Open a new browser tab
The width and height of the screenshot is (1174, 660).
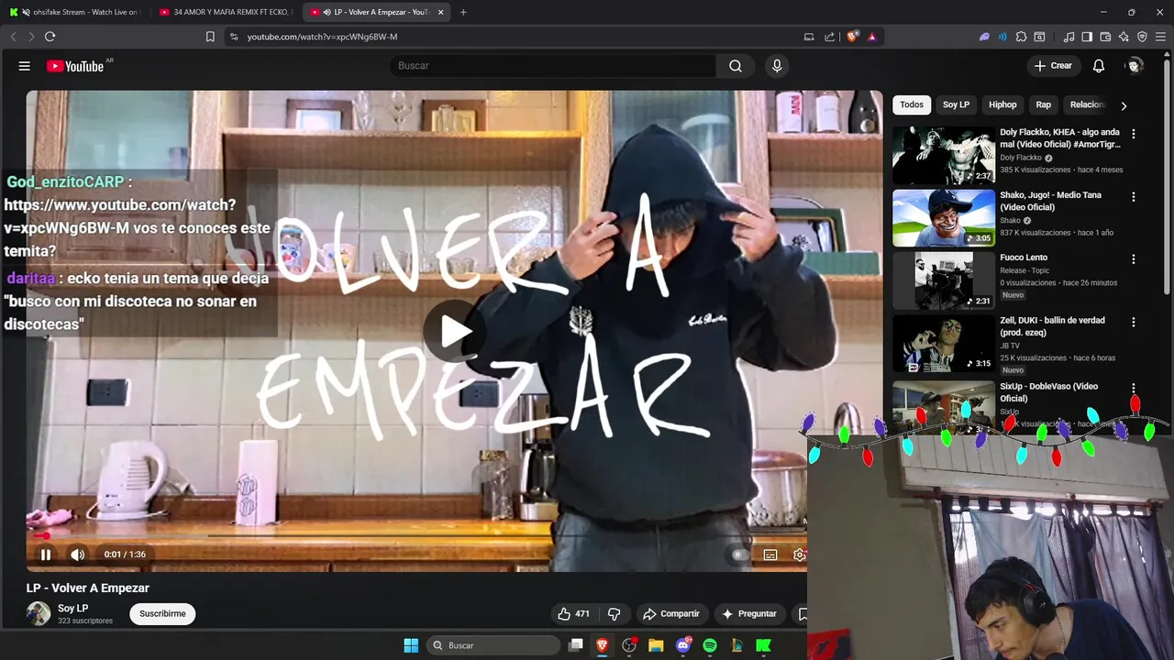(463, 12)
